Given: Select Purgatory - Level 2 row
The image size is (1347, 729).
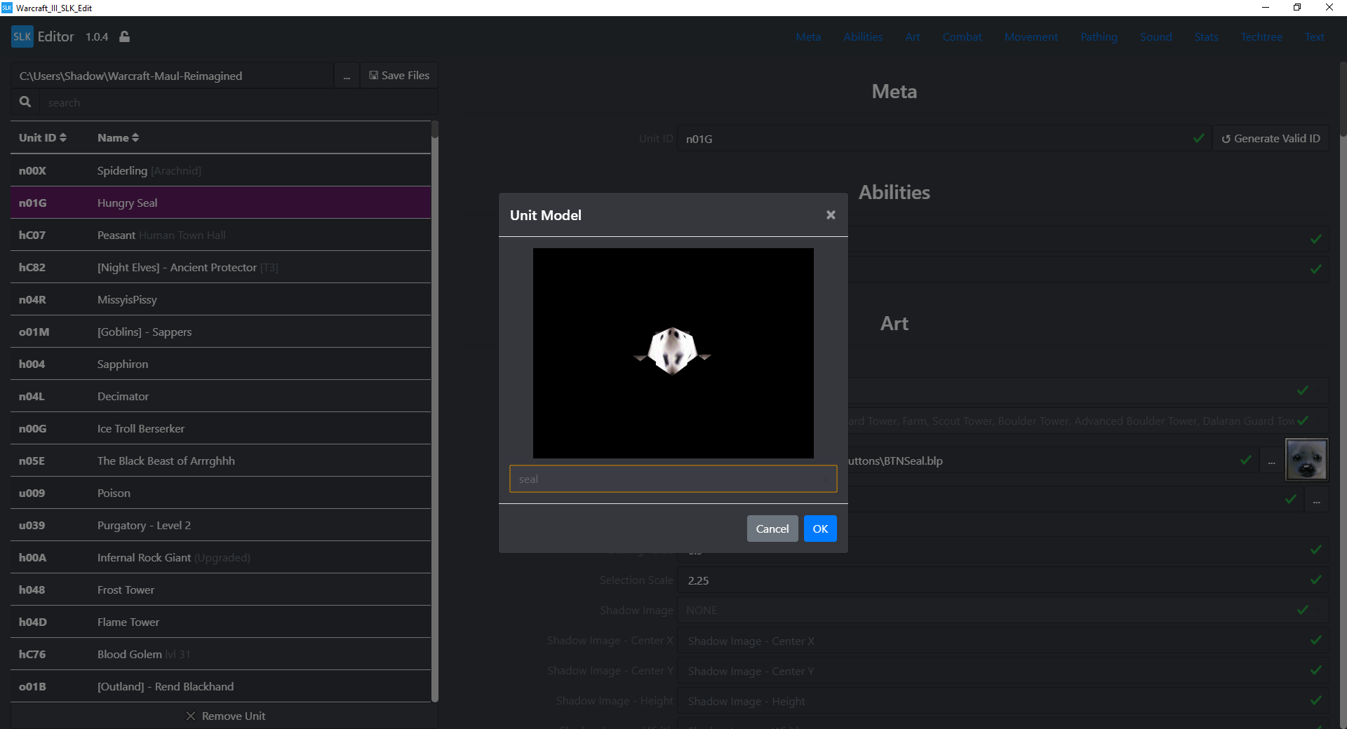Looking at the screenshot, I should pyautogui.click(x=221, y=525).
